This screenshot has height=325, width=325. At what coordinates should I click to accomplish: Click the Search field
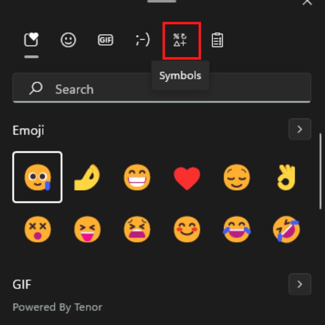click(162, 89)
